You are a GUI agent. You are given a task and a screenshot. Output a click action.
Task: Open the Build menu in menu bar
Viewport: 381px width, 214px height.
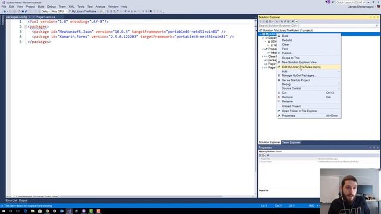click(x=41, y=7)
